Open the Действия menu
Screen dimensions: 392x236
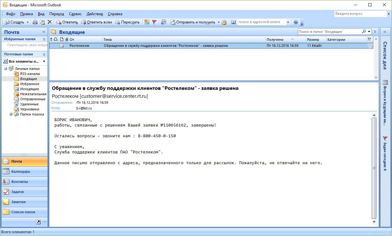point(95,14)
